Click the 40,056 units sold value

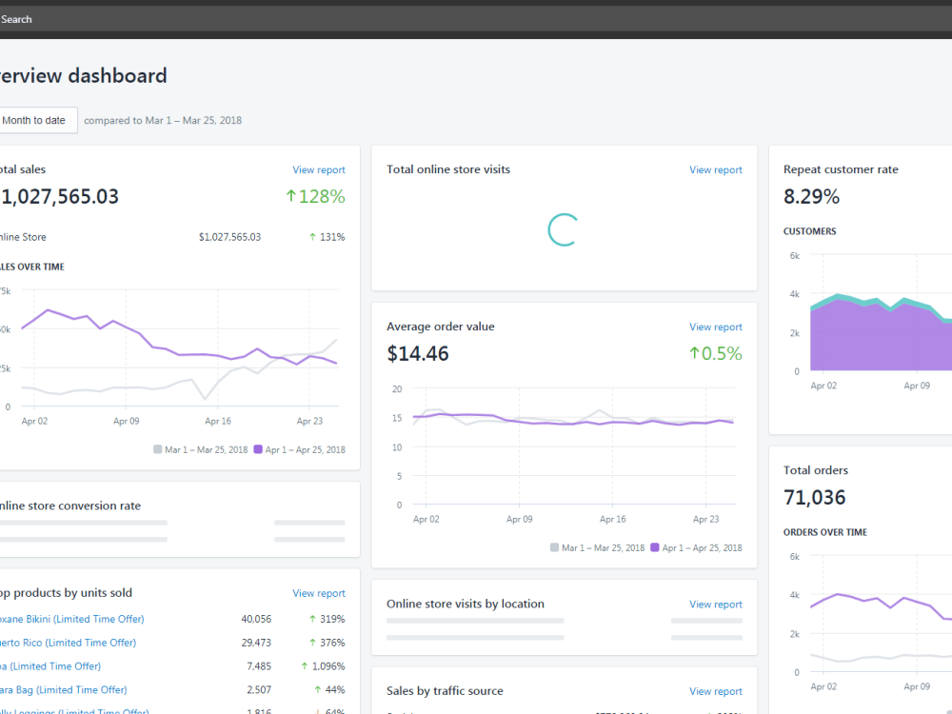[x=256, y=620]
